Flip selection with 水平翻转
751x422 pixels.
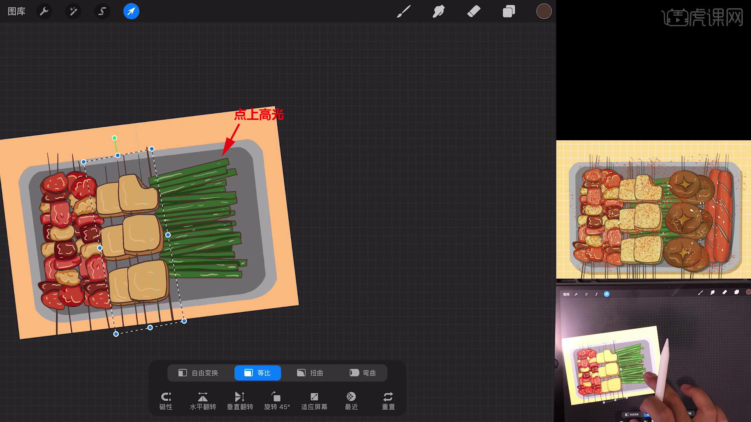point(203,401)
